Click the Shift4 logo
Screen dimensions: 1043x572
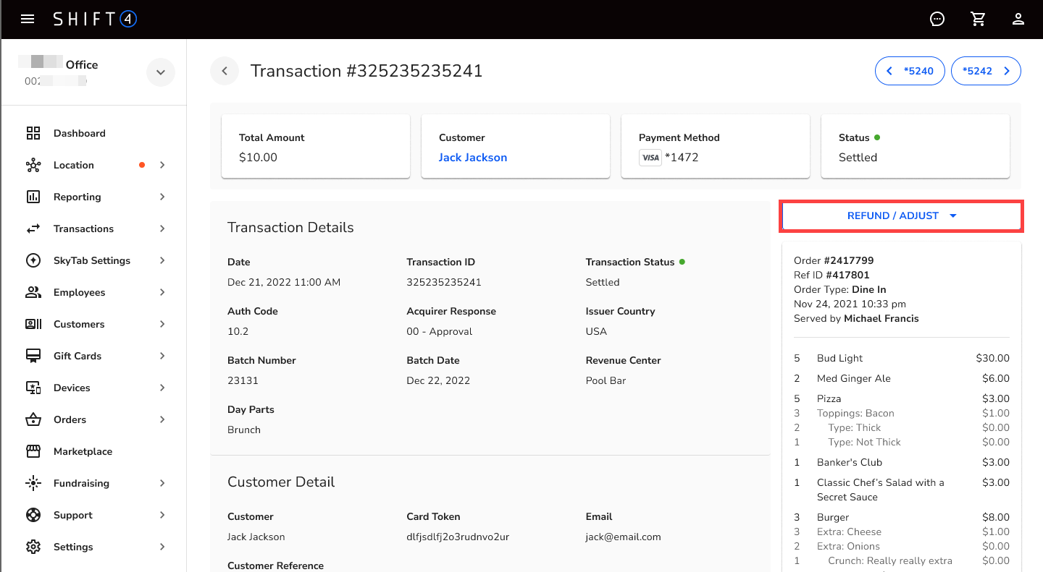click(95, 19)
